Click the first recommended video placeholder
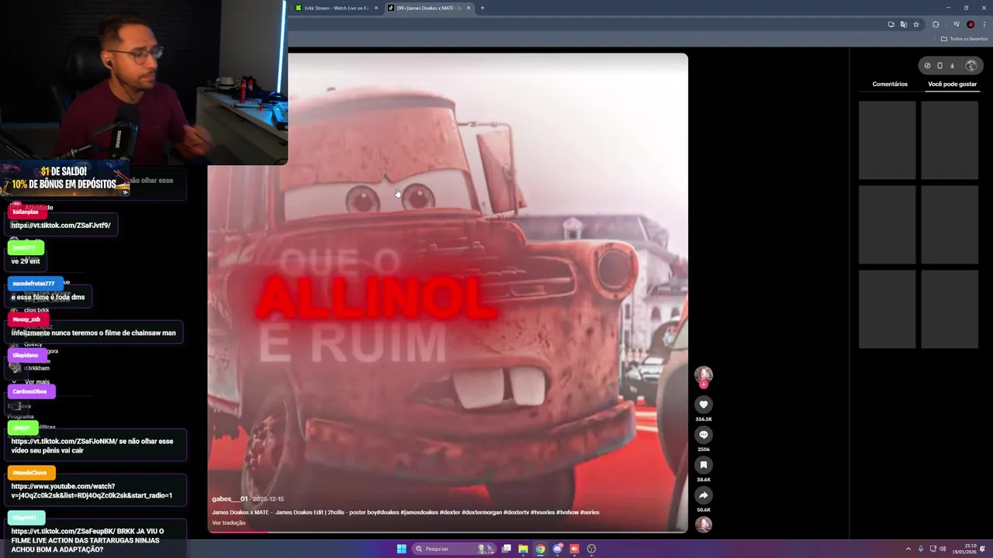Viewport: 993px width, 558px height. click(x=887, y=140)
